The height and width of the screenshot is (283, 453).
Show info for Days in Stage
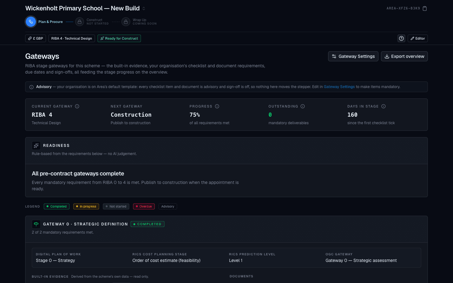point(383,106)
